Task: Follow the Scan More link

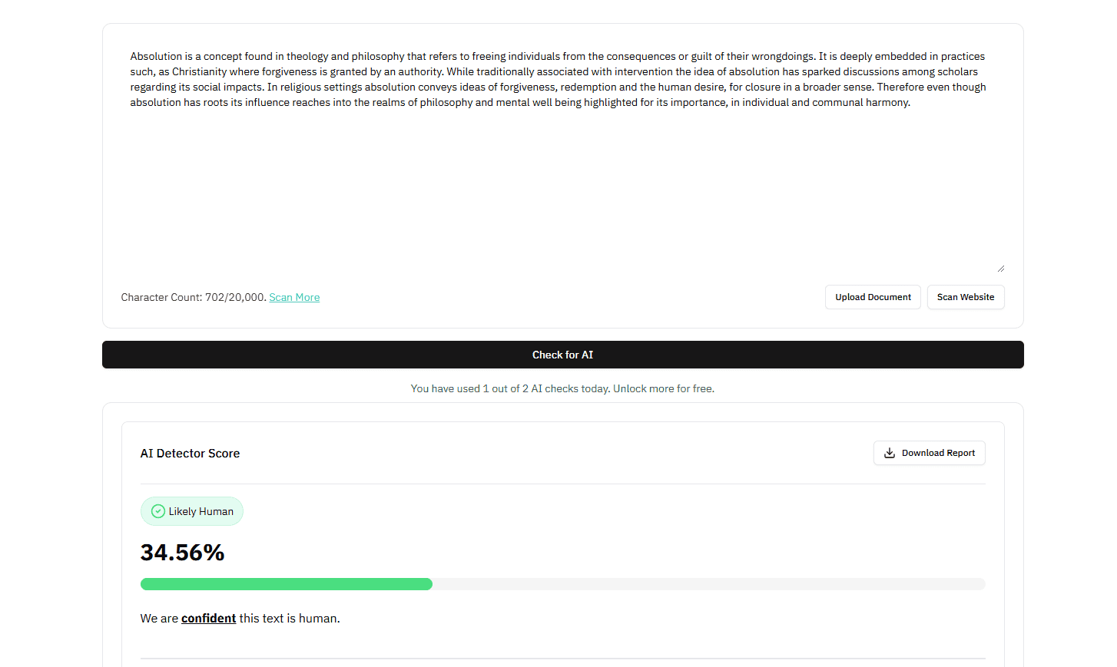Action: [294, 297]
